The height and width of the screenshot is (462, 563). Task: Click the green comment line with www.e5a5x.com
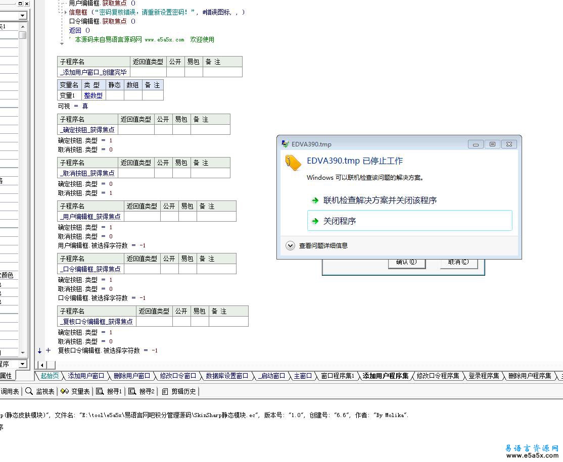[x=142, y=39]
